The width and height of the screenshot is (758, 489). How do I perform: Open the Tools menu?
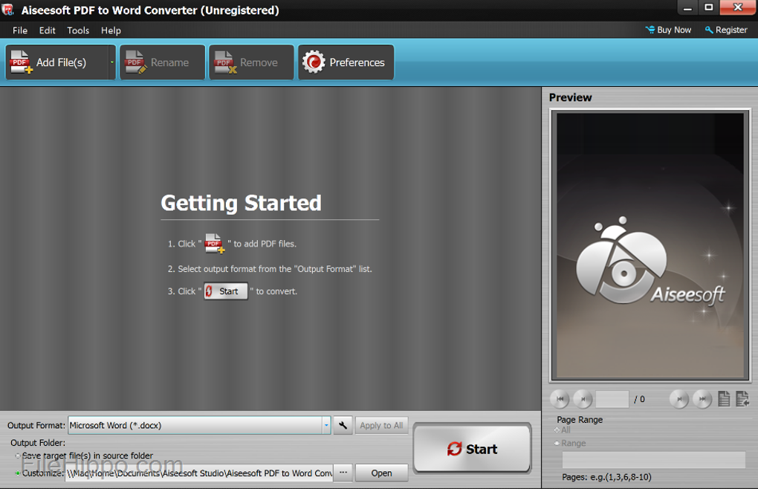click(x=78, y=30)
